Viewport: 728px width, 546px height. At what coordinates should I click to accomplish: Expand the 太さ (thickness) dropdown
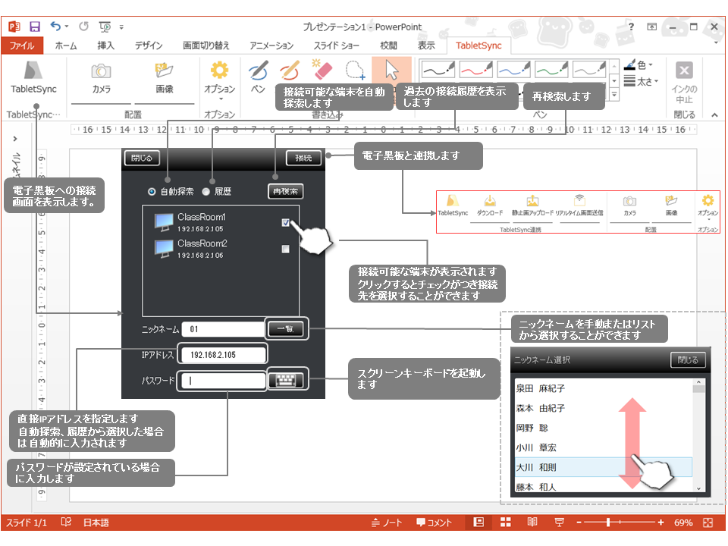click(x=641, y=81)
